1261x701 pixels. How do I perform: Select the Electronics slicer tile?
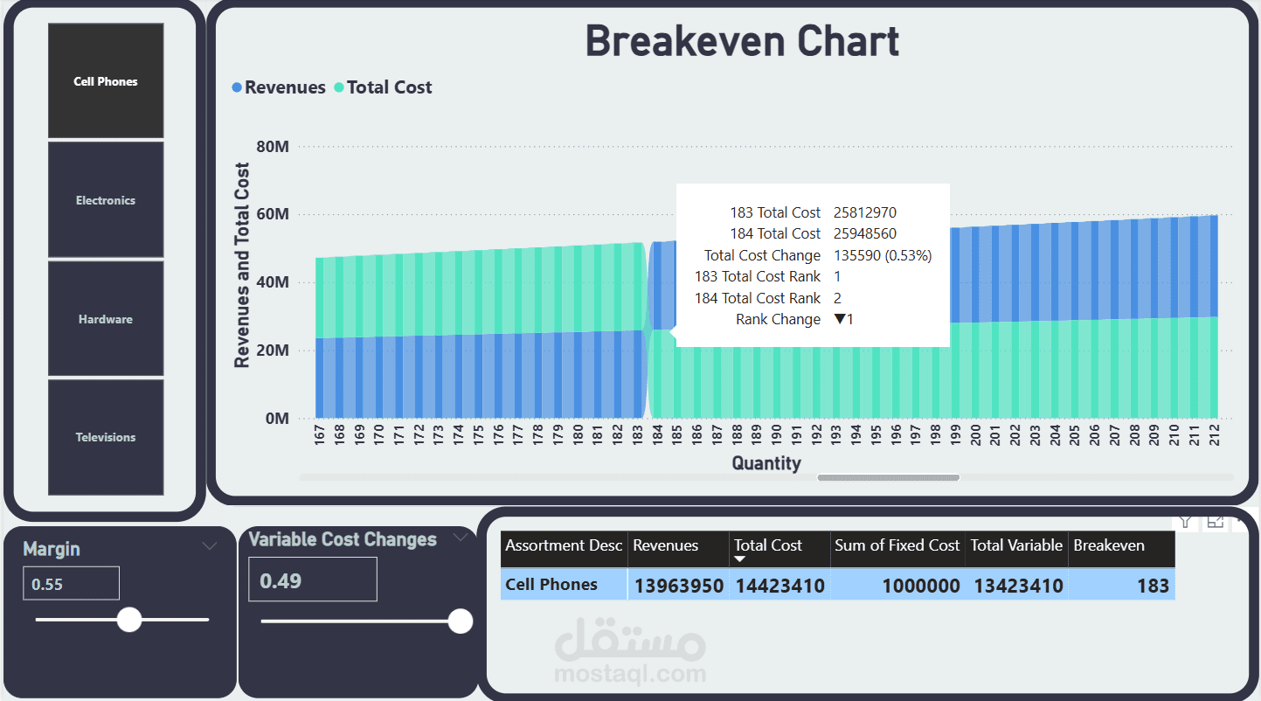pyautogui.click(x=106, y=200)
